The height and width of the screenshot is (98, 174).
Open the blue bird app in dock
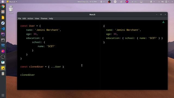tap(3, 45)
